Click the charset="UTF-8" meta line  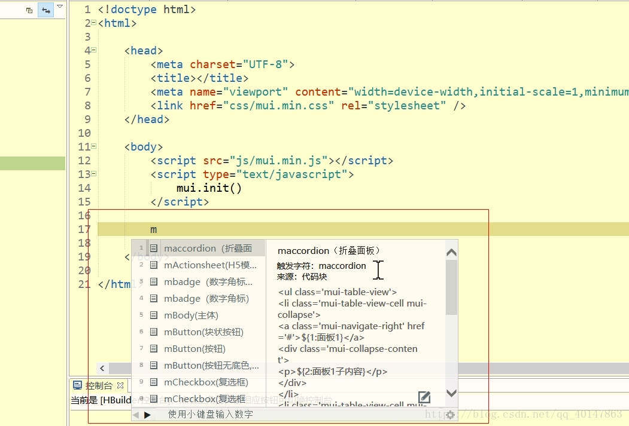[x=223, y=64]
